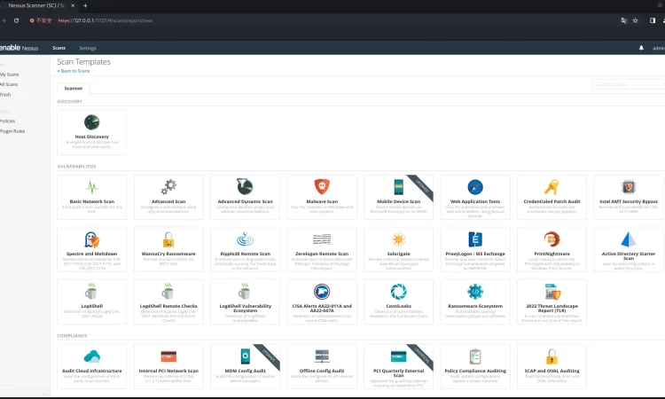
Task: Switch to the Scans menu
Action: click(x=59, y=48)
